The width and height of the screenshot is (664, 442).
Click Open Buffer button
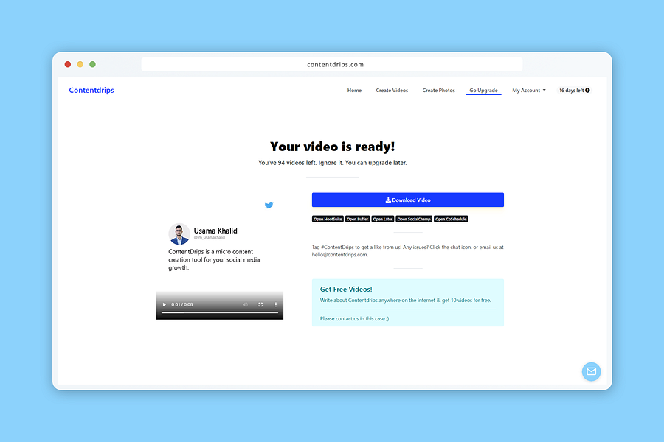357,219
